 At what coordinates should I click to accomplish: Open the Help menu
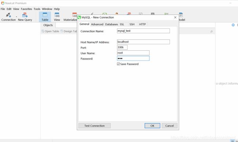57,9
